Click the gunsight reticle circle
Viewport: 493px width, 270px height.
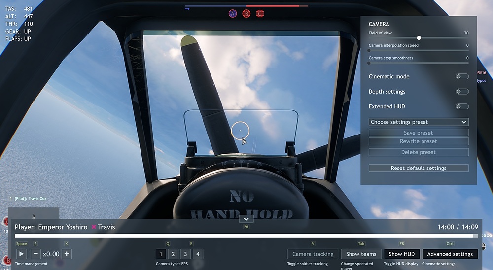click(240, 131)
